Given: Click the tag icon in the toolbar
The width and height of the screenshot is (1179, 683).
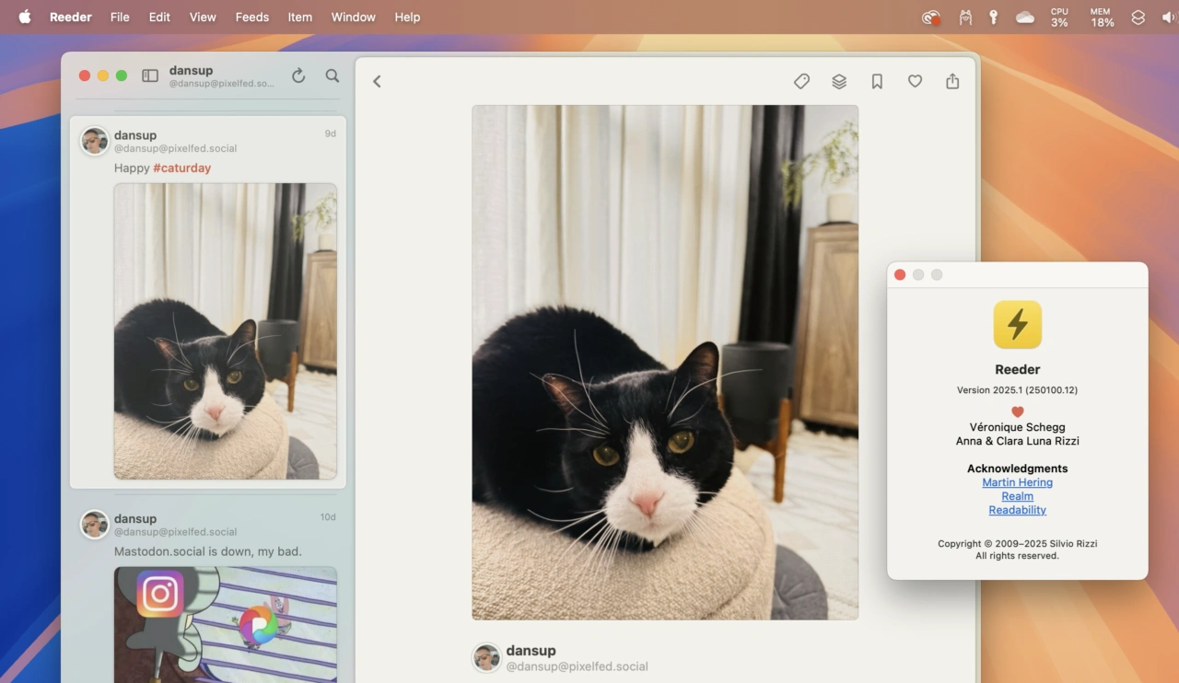Looking at the screenshot, I should point(801,82).
